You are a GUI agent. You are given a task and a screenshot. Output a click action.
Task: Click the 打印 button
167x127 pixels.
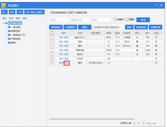click(20, 12)
